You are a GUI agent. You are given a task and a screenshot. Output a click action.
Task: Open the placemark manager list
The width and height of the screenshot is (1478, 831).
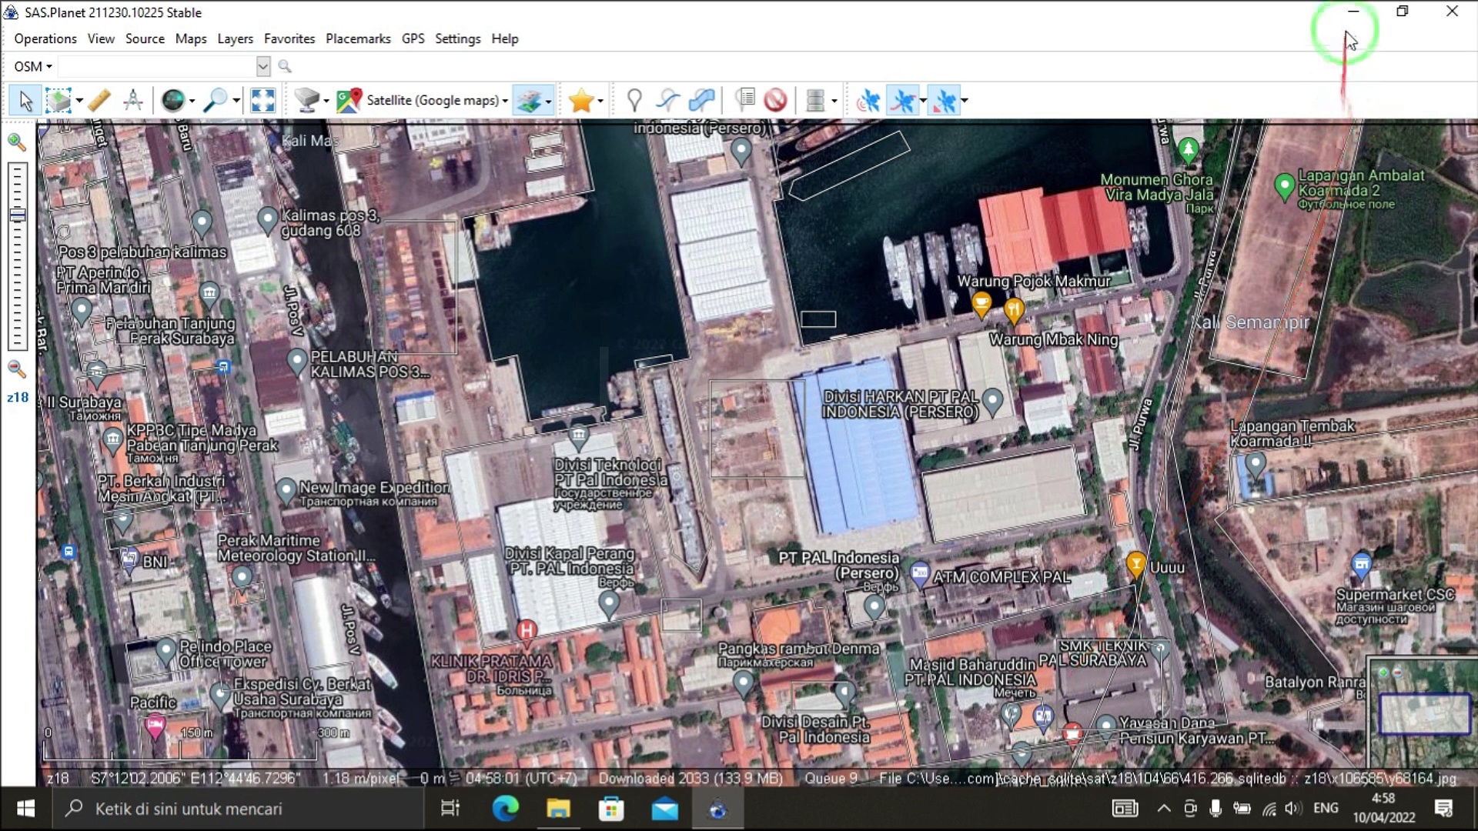click(744, 100)
